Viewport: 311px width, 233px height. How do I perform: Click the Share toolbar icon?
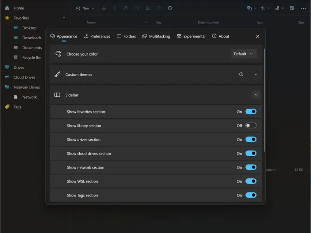tap(148, 8)
